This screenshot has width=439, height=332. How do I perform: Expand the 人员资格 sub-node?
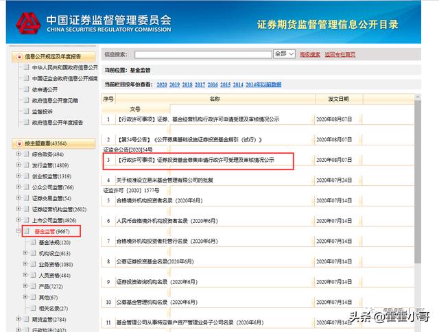[x=25, y=275]
